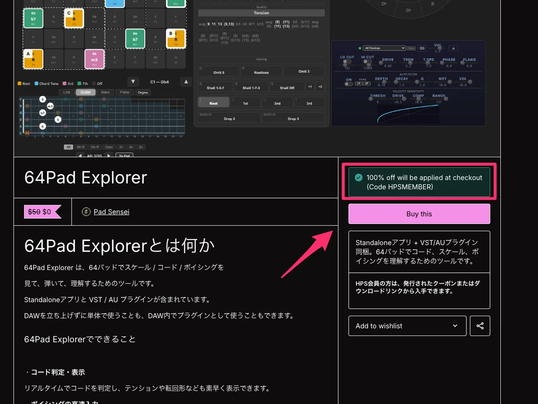Enable Shell 1-7-3 voicing
Image resolution: width=538 pixels, height=404 pixels.
(251, 86)
